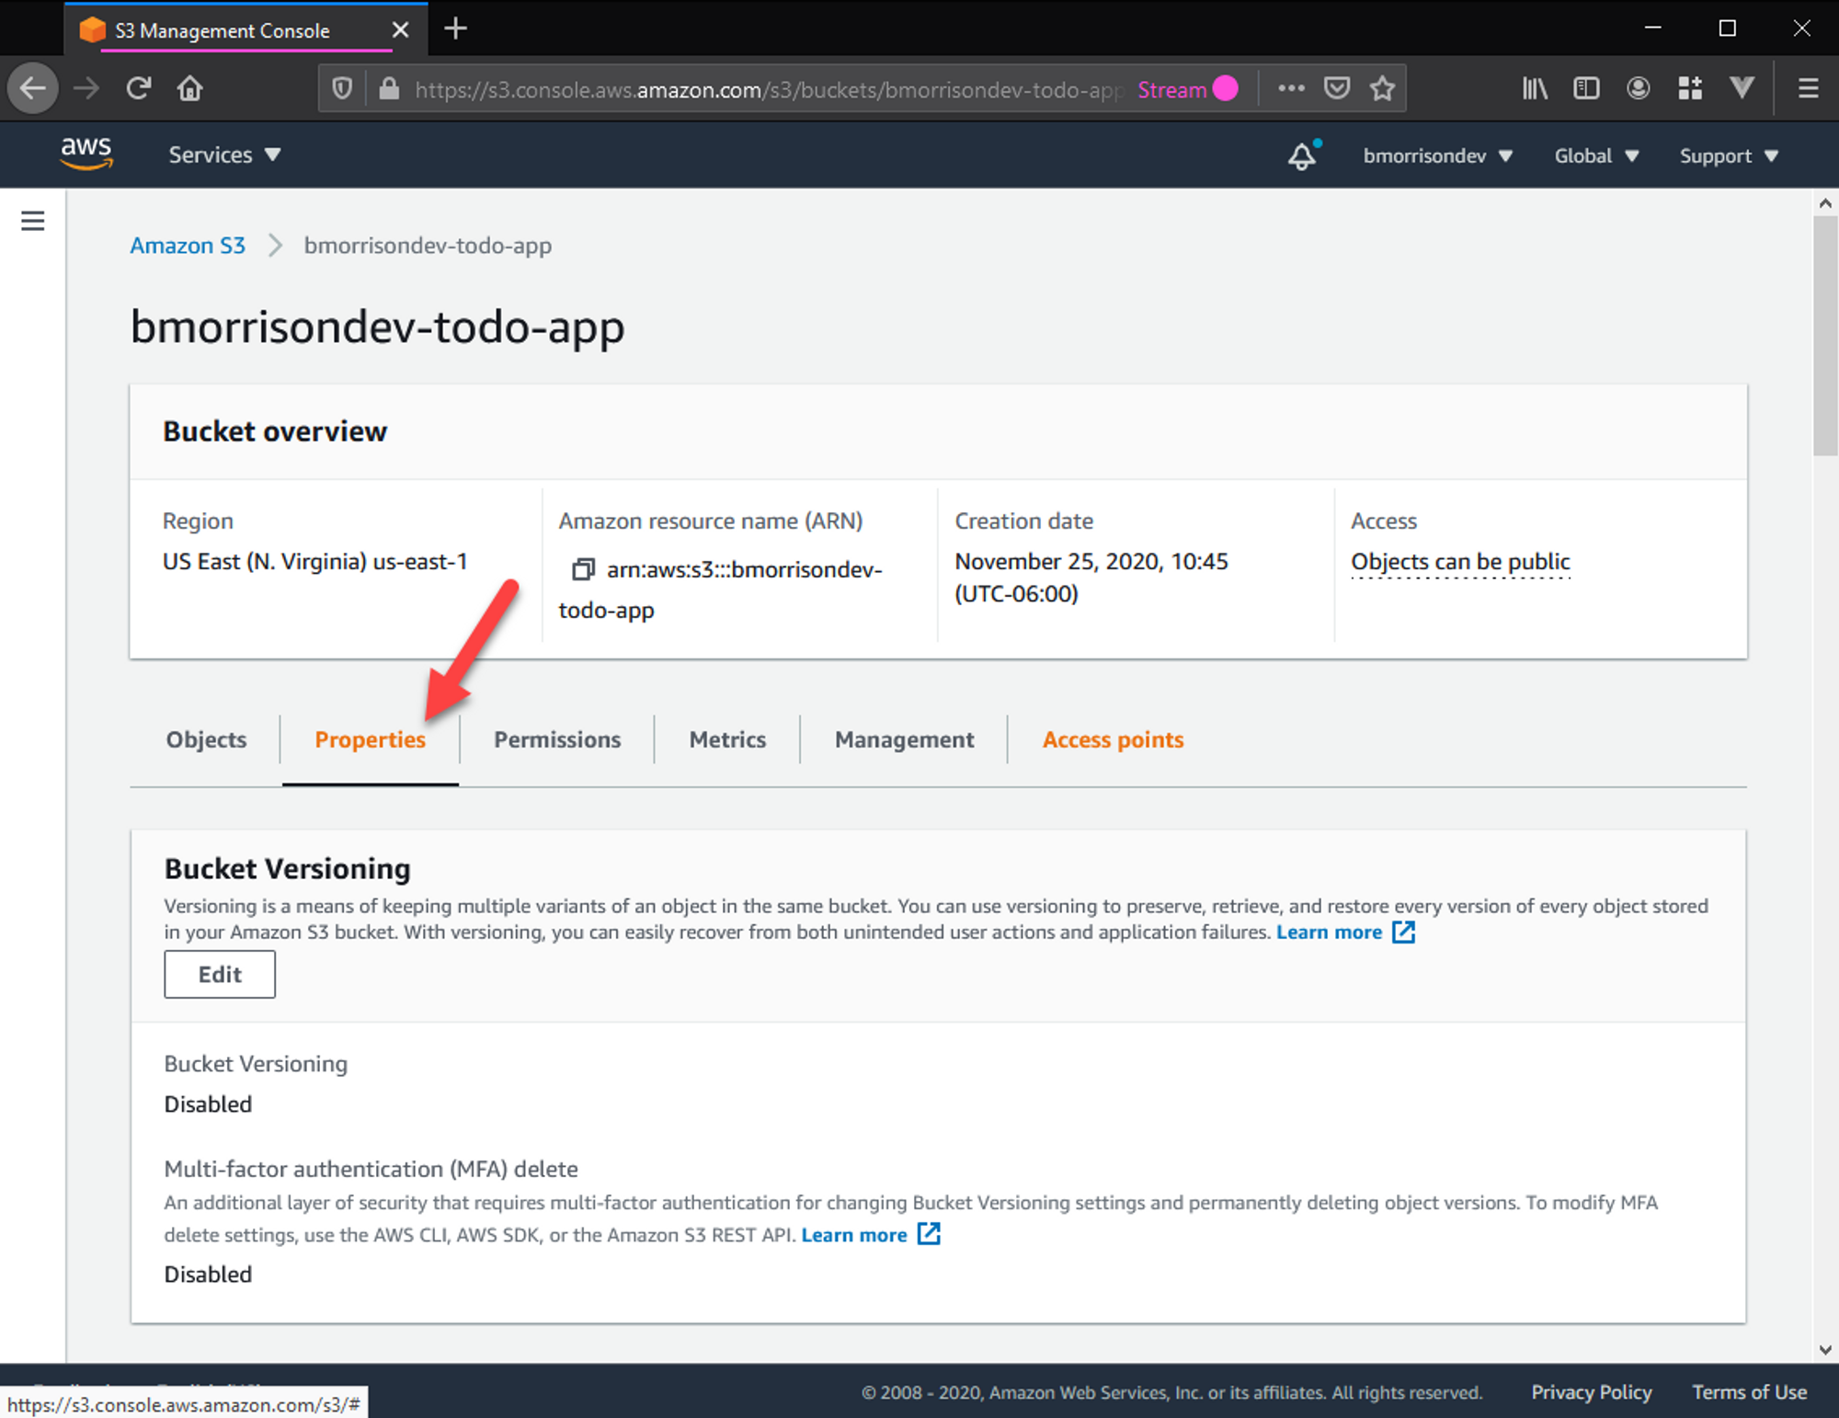
Task: Open the Access points tab
Action: click(1113, 739)
